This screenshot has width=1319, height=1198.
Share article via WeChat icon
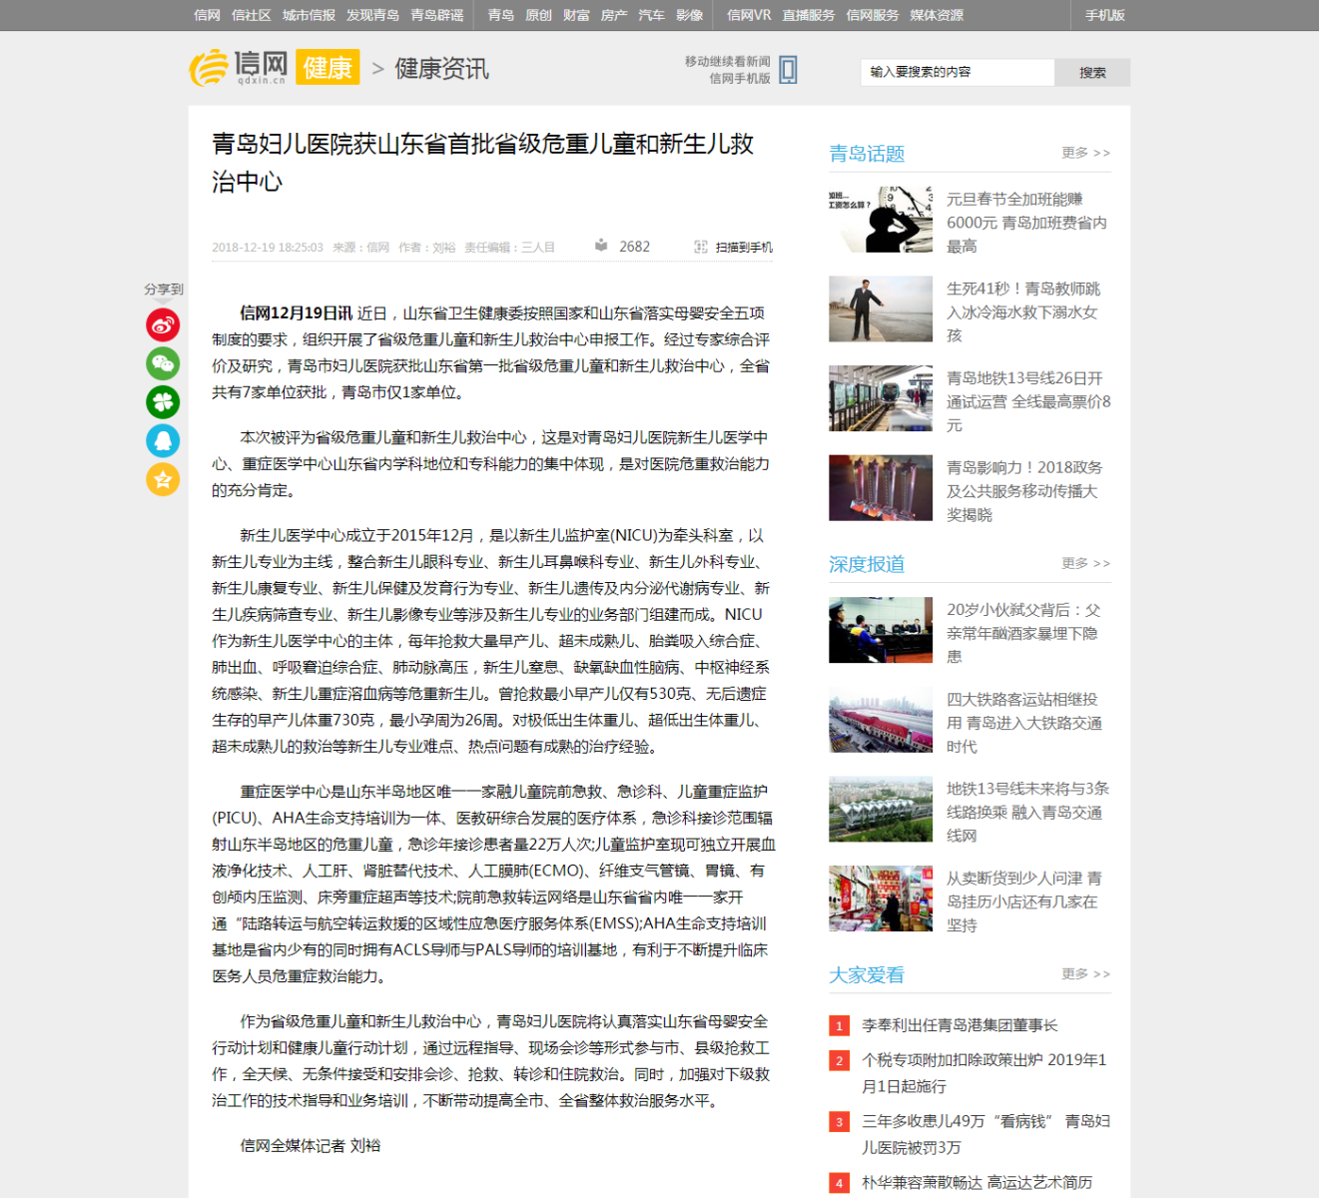point(163,363)
